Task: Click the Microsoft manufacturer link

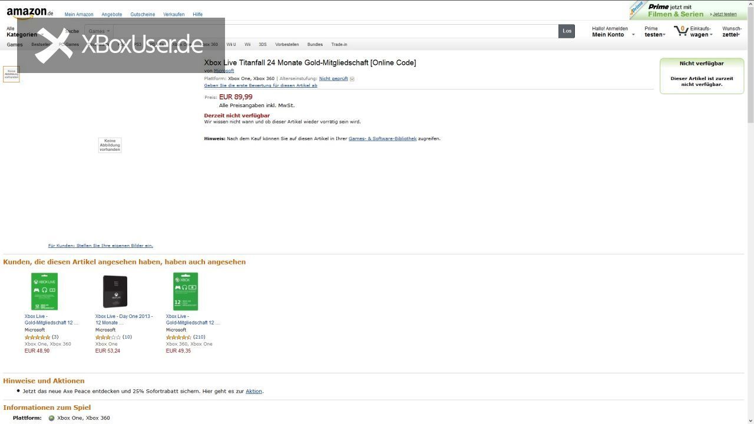Action: pyautogui.click(x=224, y=71)
